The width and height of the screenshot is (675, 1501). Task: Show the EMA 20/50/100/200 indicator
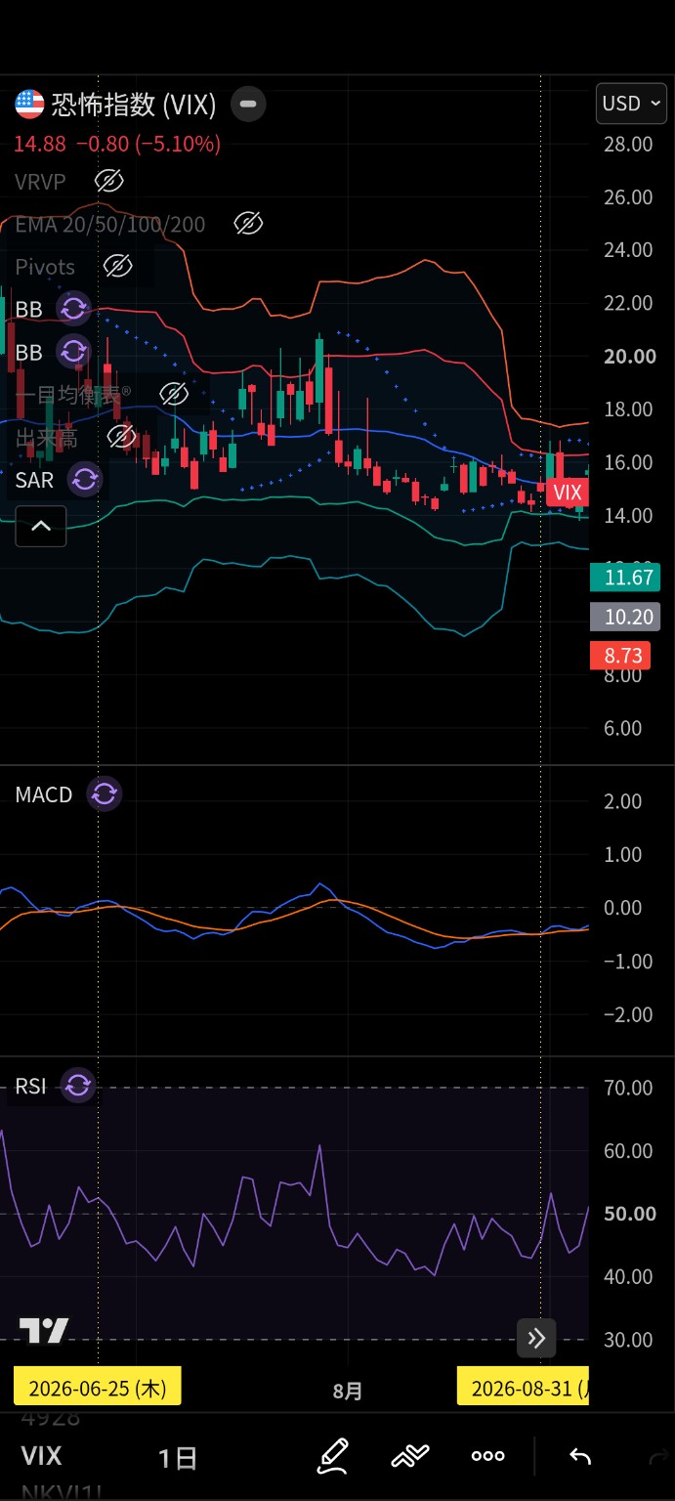(x=249, y=224)
